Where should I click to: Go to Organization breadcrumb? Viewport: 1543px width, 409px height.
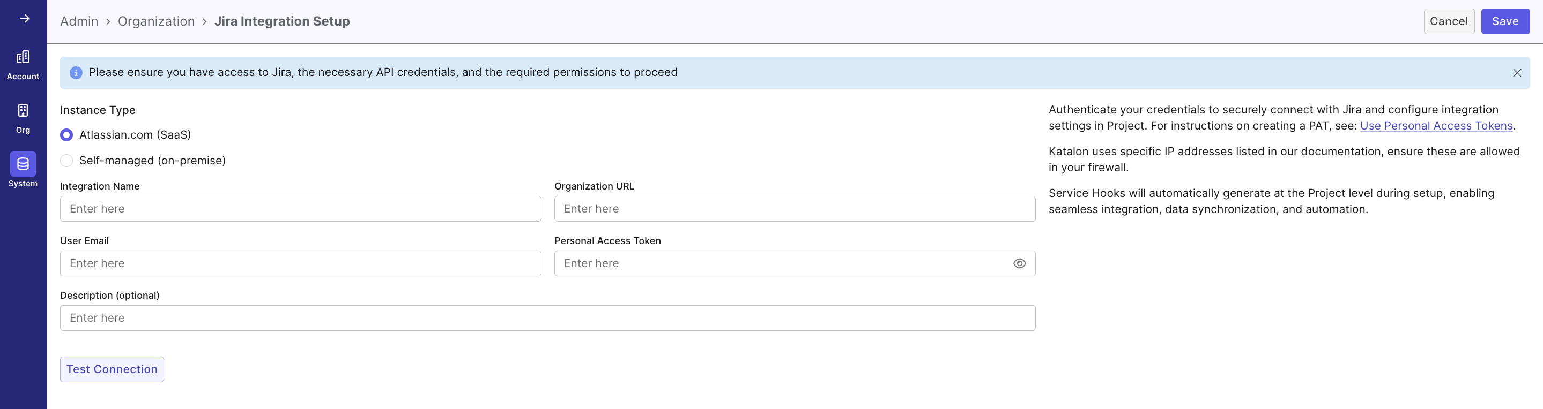click(157, 21)
